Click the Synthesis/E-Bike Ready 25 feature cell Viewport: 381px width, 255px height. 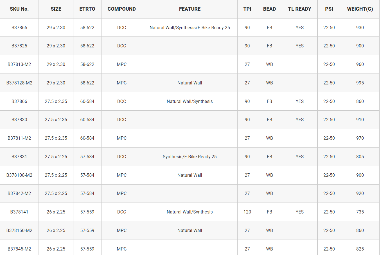pyautogui.click(x=190, y=157)
